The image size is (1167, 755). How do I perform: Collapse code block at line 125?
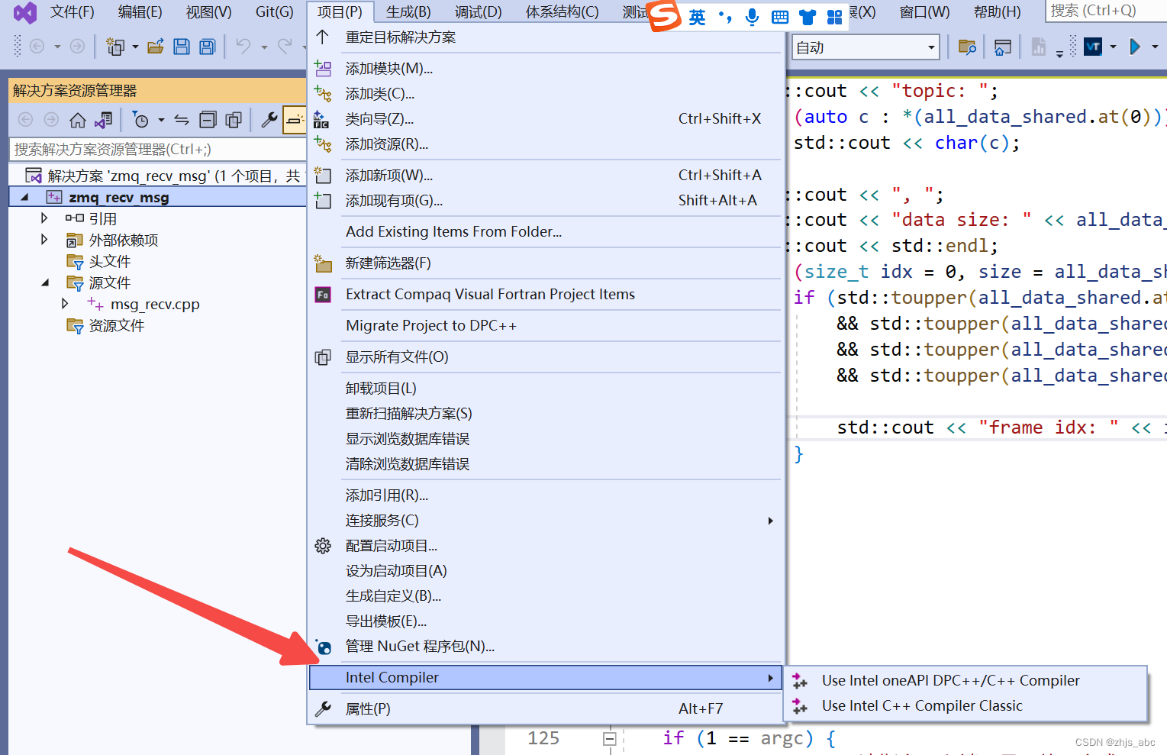pyautogui.click(x=609, y=738)
